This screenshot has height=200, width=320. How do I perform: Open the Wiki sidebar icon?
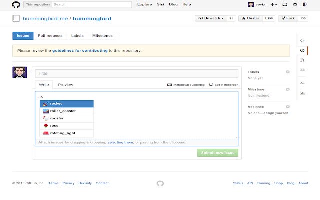(x=302, y=70)
